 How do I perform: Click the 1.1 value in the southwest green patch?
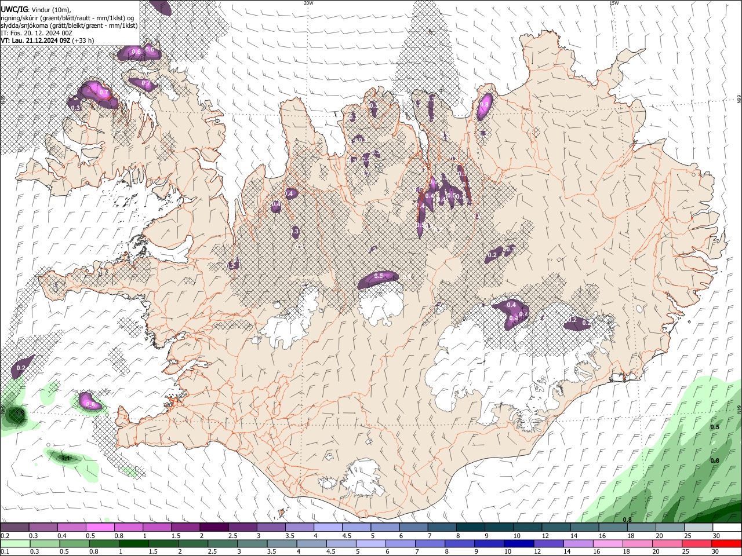point(66,459)
